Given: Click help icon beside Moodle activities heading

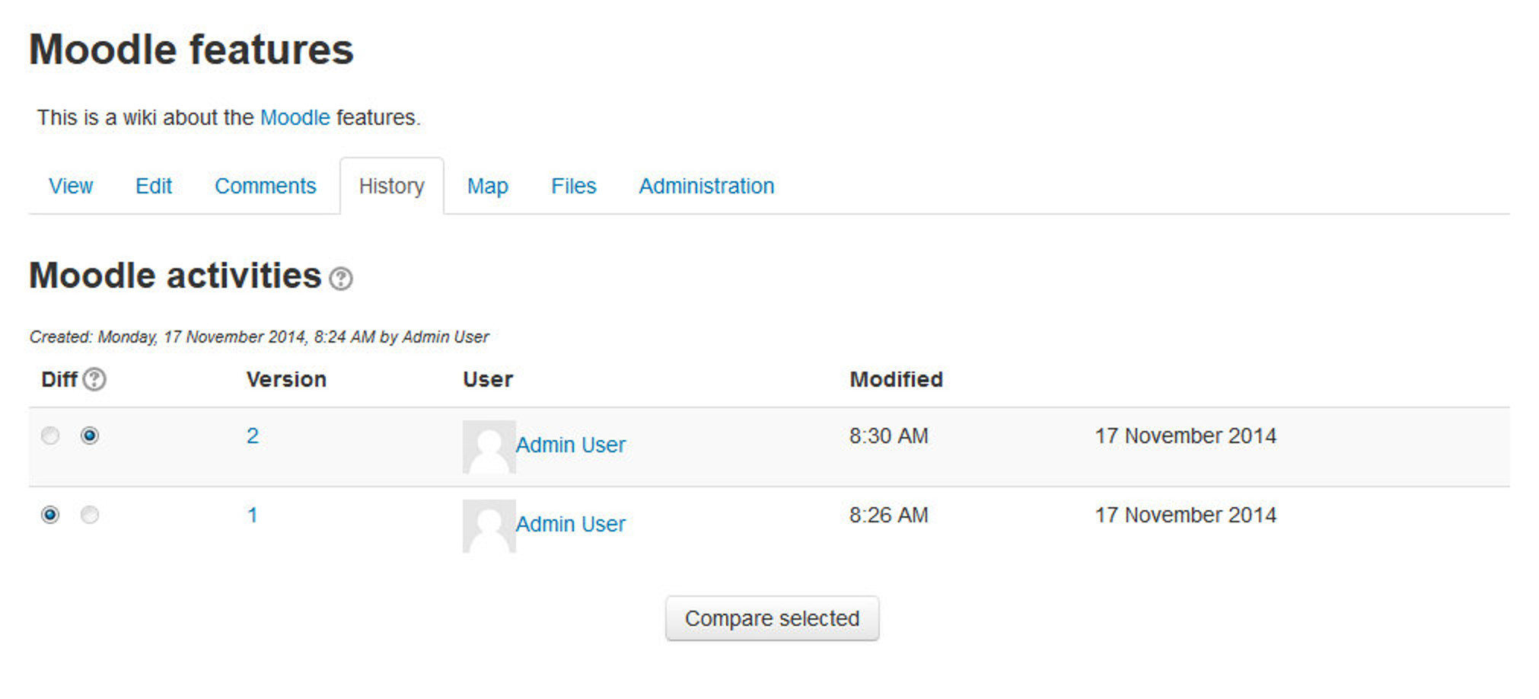Looking at the screenshot, I should [x=340, y=279].
